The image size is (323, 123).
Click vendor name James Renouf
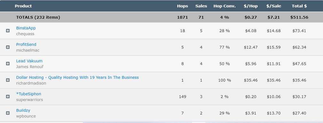pyautogui.click(x=30, y=67)
